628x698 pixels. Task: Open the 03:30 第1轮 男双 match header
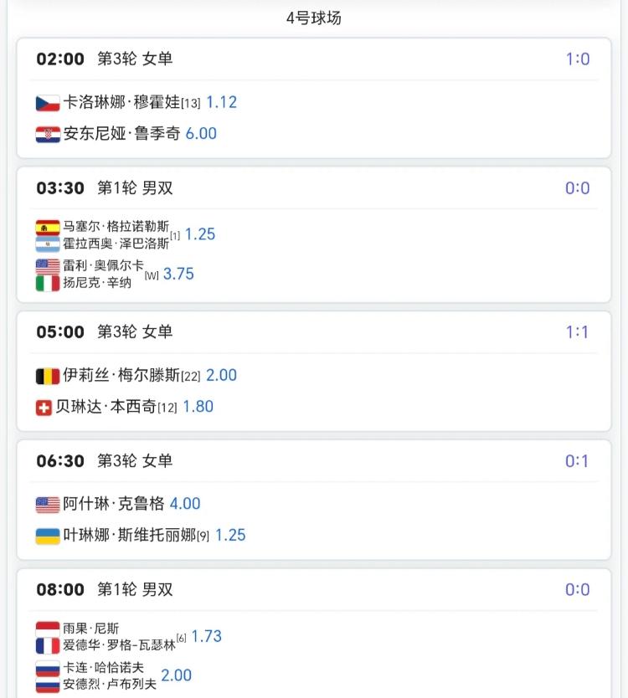[313, 187]
